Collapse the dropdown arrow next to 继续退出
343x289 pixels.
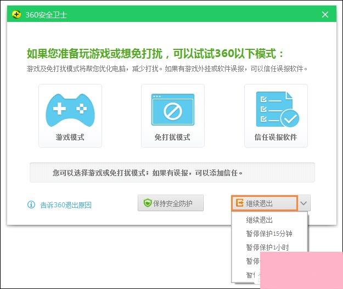(x=304, y=203)
